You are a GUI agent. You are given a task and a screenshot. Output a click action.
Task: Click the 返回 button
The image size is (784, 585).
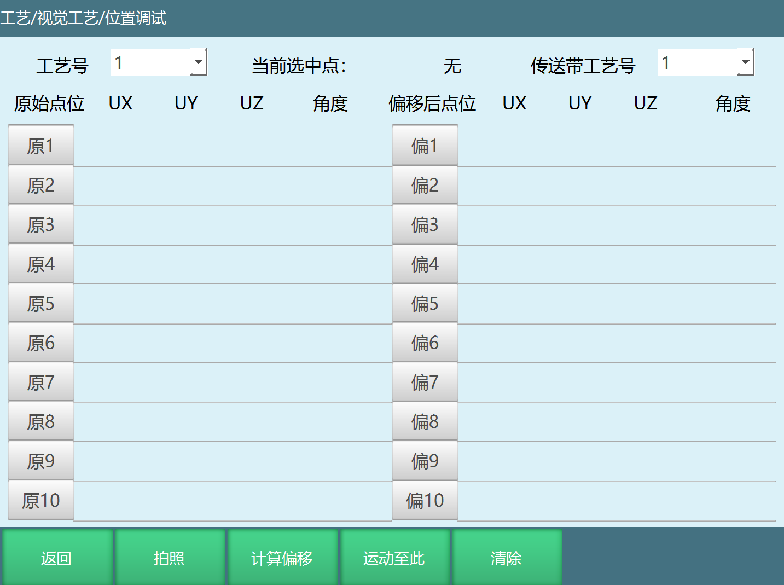(x=57, y=558)
